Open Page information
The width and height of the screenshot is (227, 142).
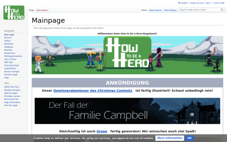tap(12, 102)
